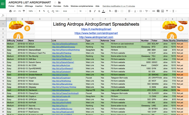The image size is (189, 115).
Task: Open the www.airdropsmart.com link
Action: tap(96, 37)
